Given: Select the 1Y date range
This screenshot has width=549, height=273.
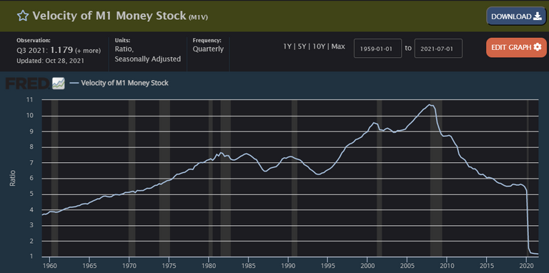Looking at the screenshot, I should (287, 46).
